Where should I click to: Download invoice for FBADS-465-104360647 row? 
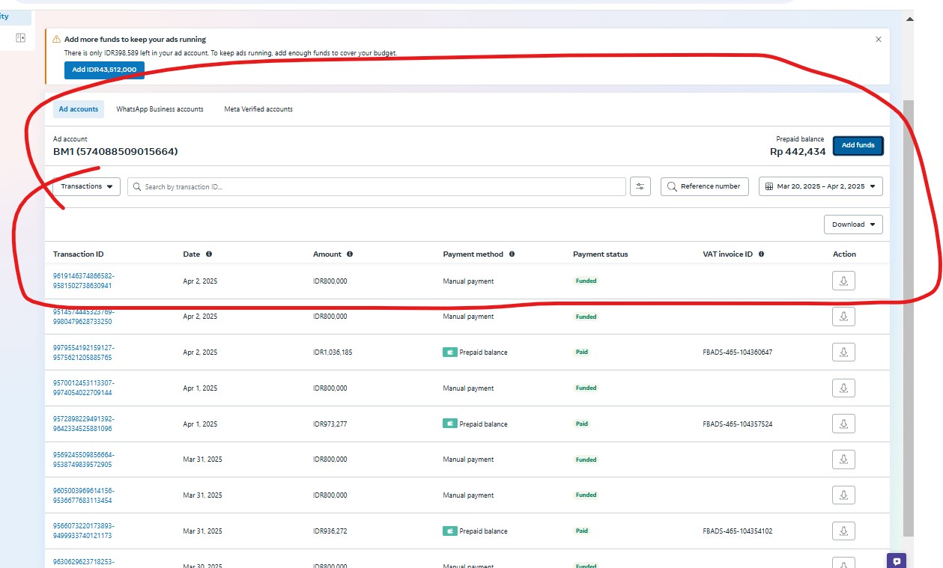click(843, 352)
